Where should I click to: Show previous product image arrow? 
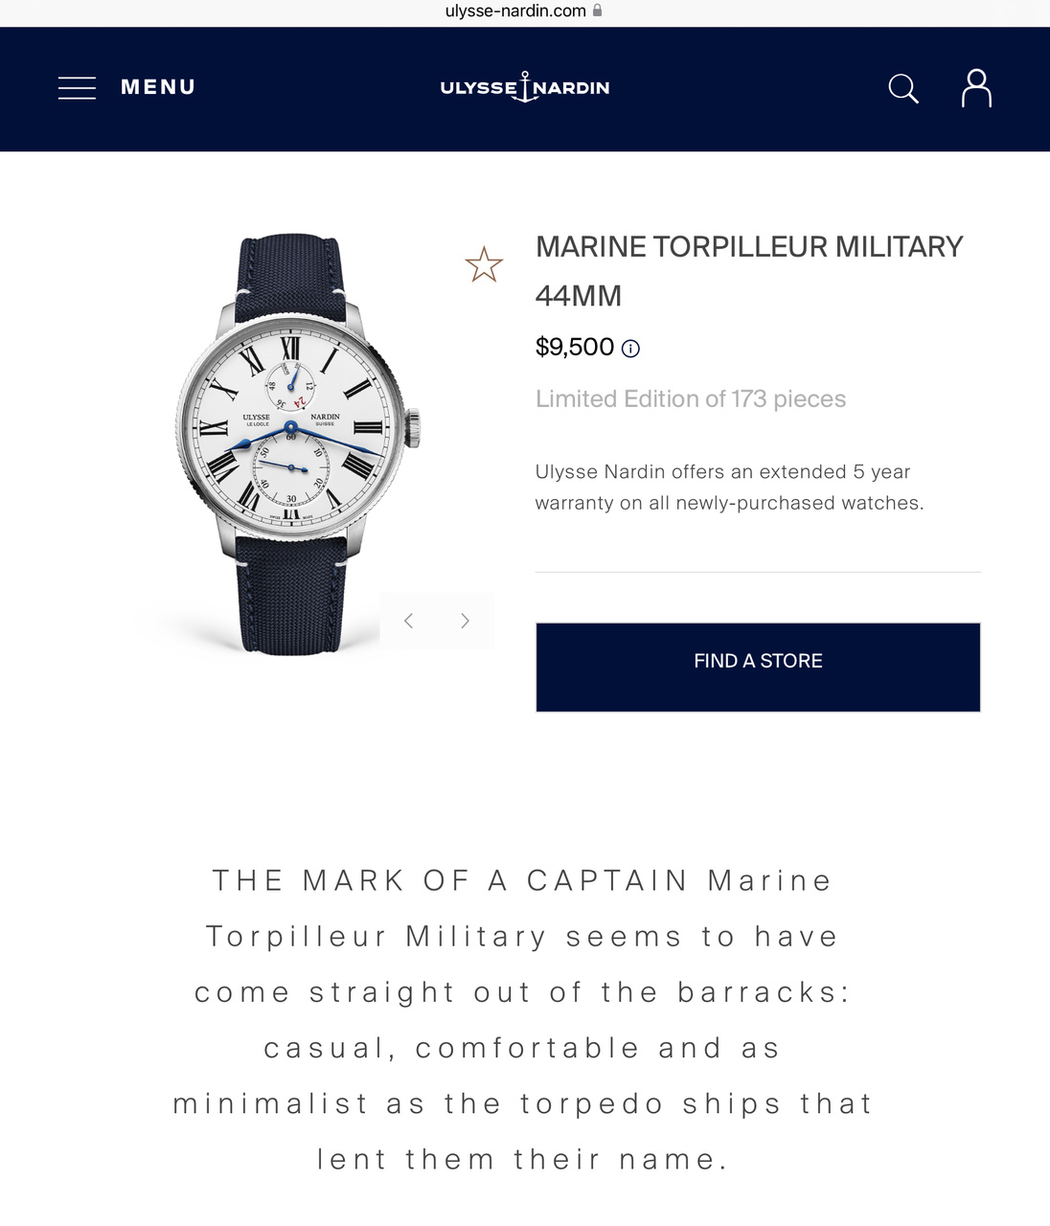click(409, 621)
